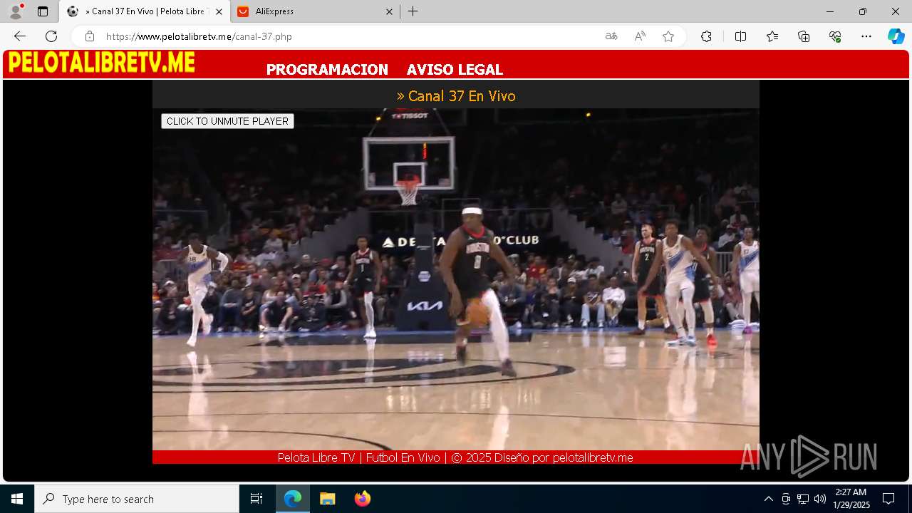912x513 pixels.
Task: Click the live basketball video player
Action: tap(456, 279)
